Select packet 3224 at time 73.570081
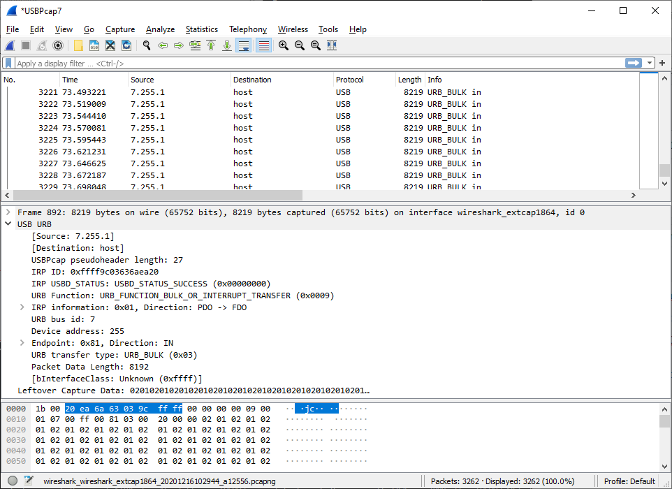The image size is (672, 489). click(x=320, y=128)
